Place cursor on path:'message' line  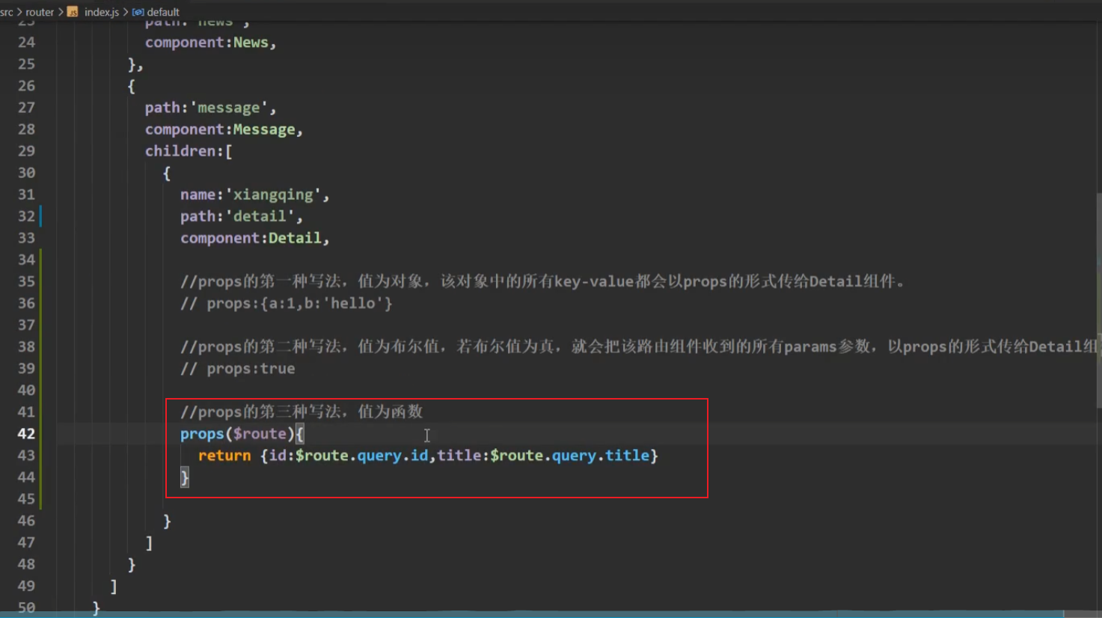210,108
